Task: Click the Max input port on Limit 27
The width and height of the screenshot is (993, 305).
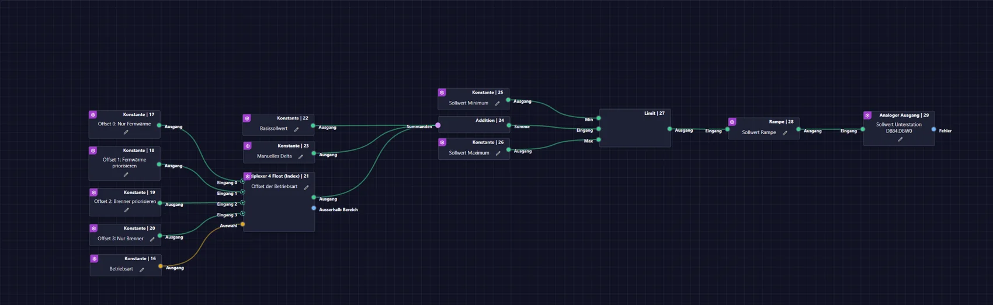Action: point(599,140)
